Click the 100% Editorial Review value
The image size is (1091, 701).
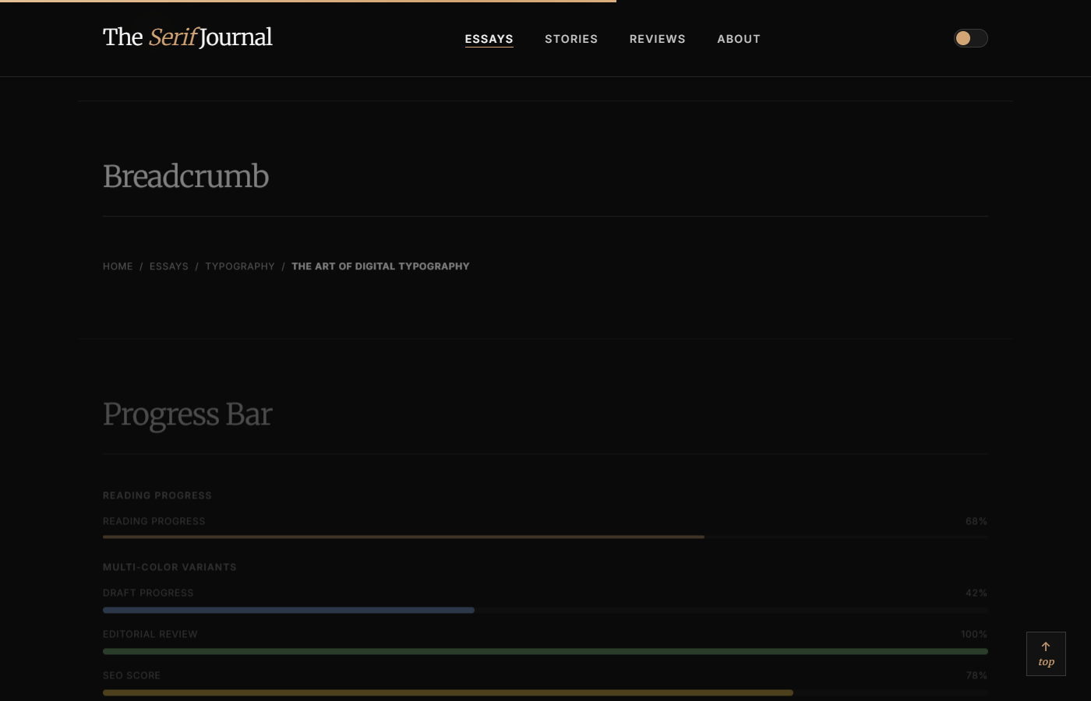tap(973, 634)
